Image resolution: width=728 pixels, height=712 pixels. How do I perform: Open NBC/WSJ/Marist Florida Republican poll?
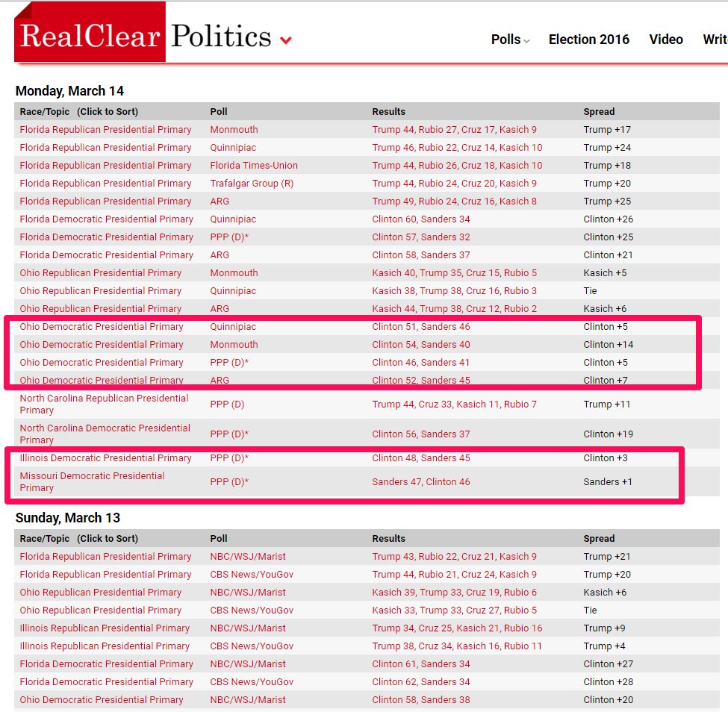[248, 557]
